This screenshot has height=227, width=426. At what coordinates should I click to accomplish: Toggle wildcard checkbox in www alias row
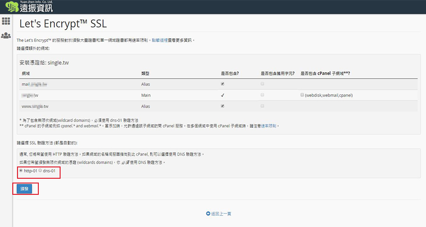point(262,106)
